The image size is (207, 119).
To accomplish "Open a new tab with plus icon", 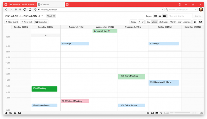I will (x=67, y=4).
